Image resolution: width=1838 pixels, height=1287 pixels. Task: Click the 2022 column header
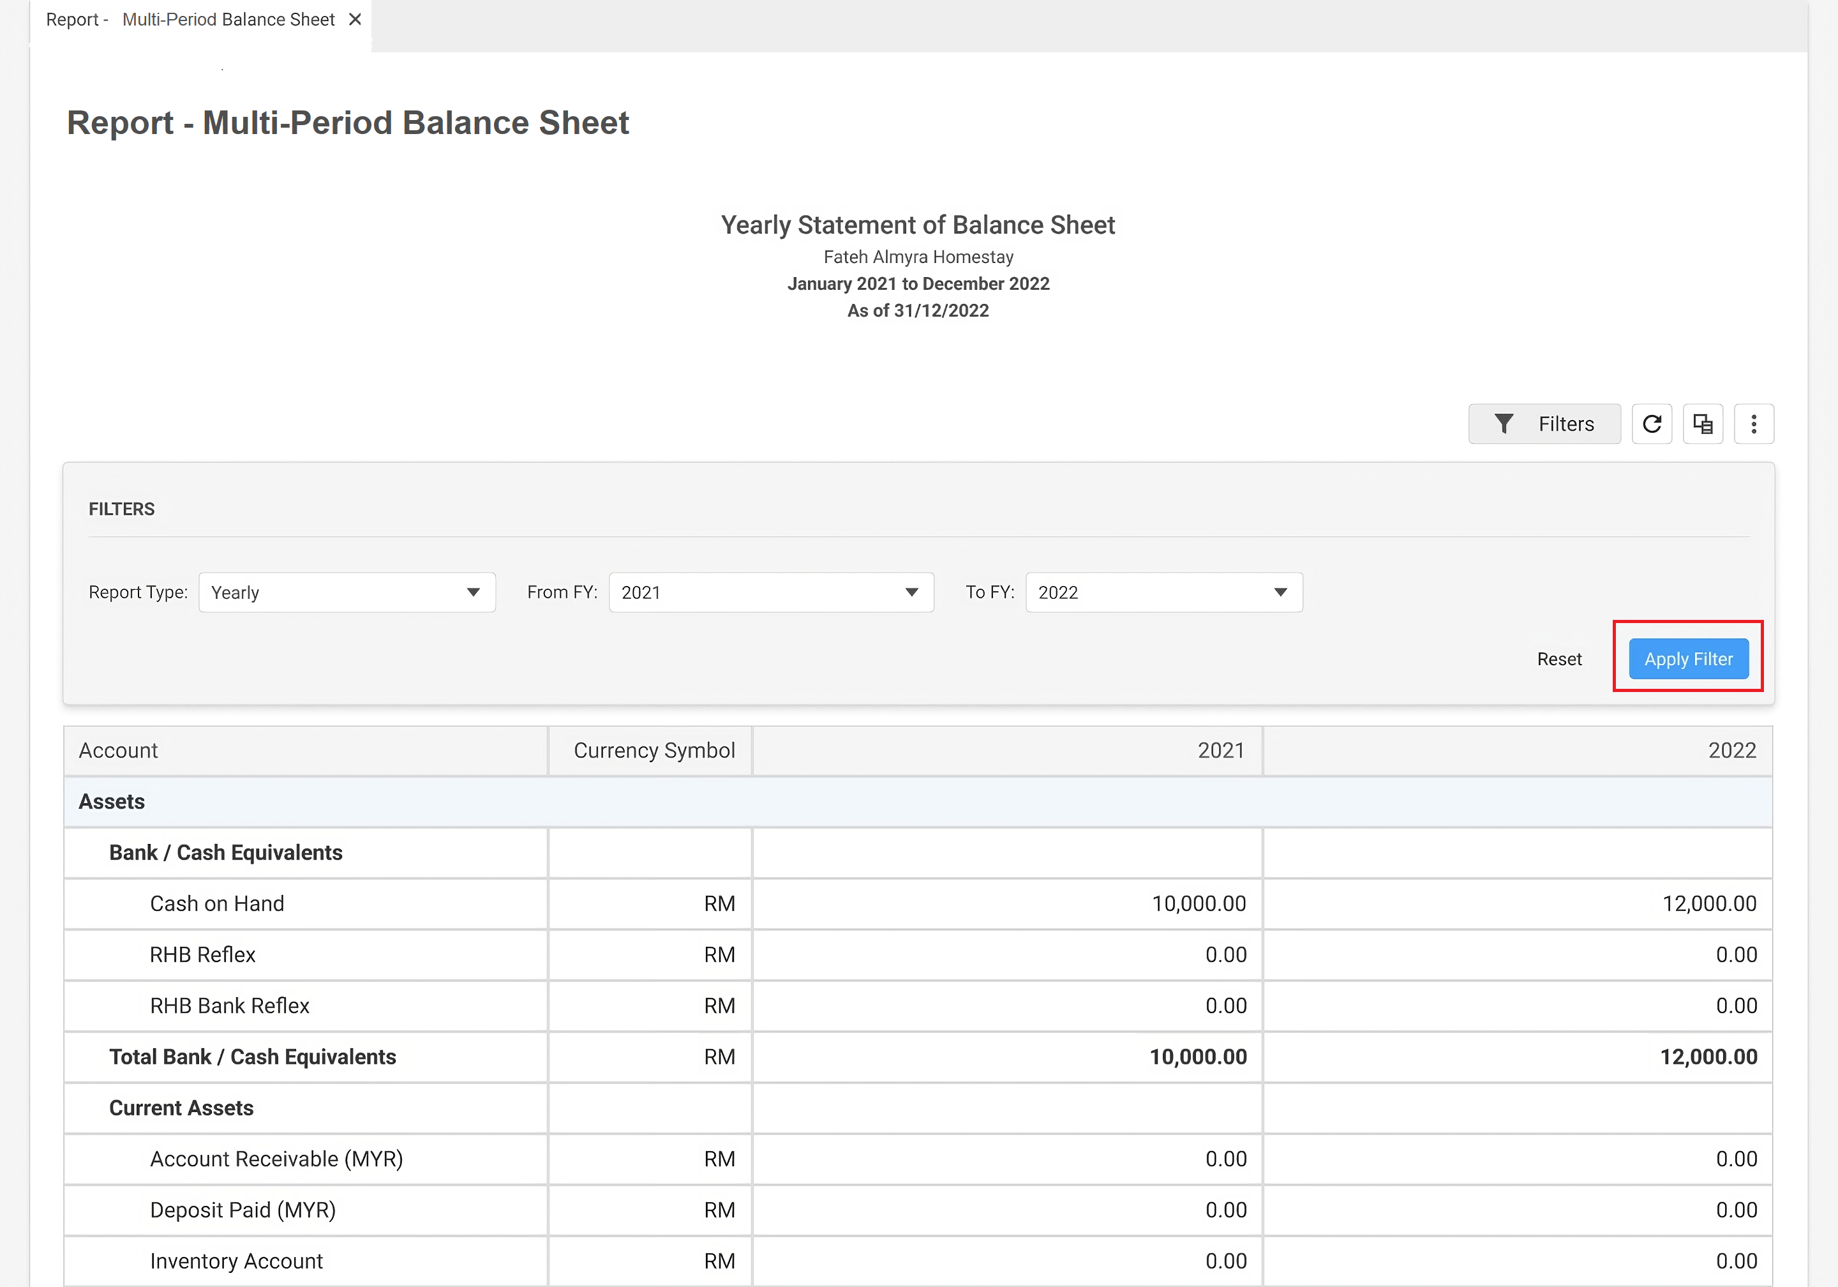pyautogui.click(x=1518, y=750)
